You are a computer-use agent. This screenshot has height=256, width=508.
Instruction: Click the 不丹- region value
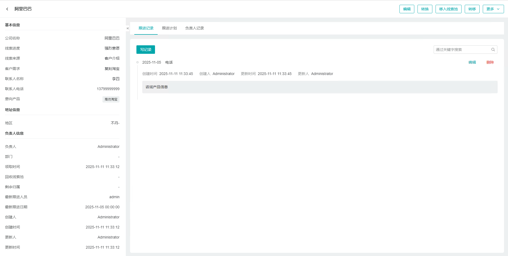(x=115, y=123)
